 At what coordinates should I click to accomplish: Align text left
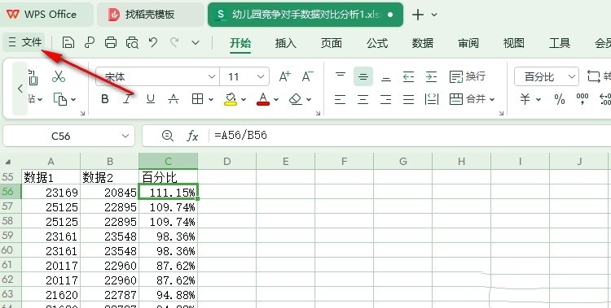[340, 100]
